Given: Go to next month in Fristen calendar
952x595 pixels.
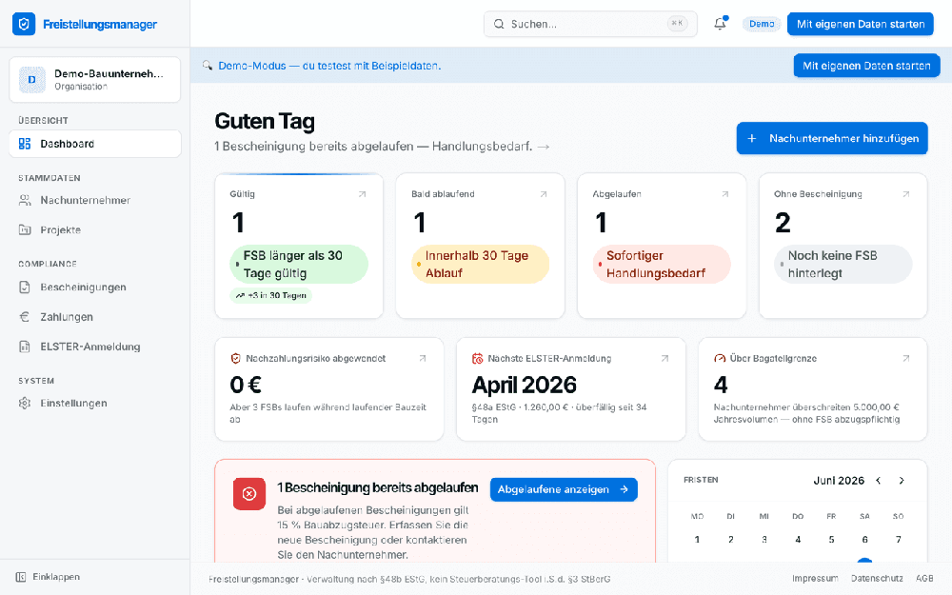Looking at the screenshot, I should (902, 480).
